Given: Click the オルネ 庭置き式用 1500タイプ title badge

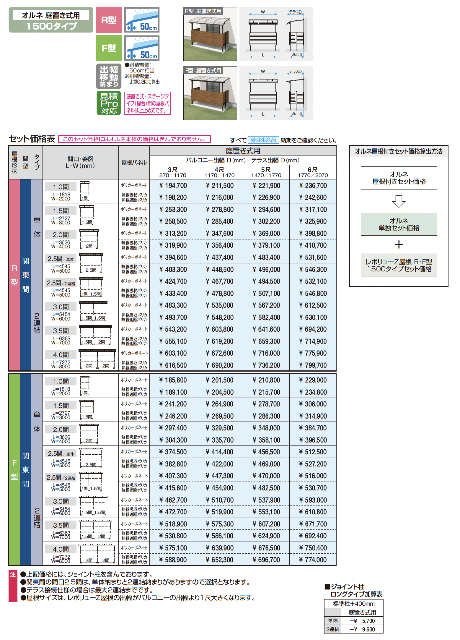Looking at the screenshot, I should coord(51,20).
